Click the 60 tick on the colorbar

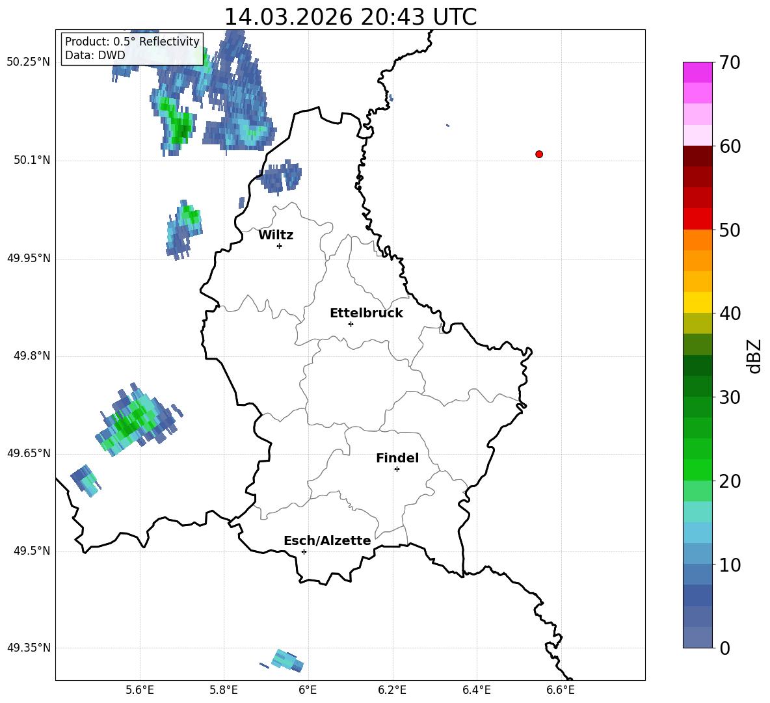[730, 146]
